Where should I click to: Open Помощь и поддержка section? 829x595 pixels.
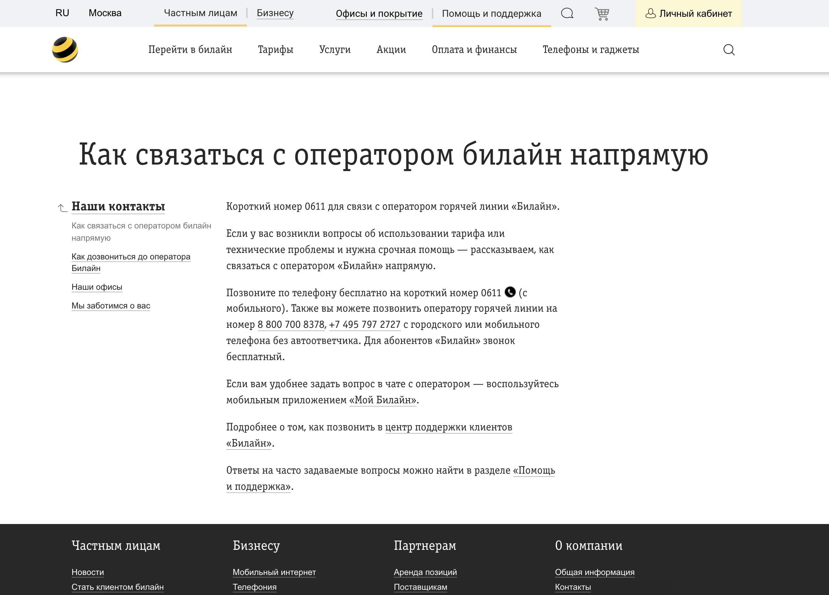(x=491, y=14)
